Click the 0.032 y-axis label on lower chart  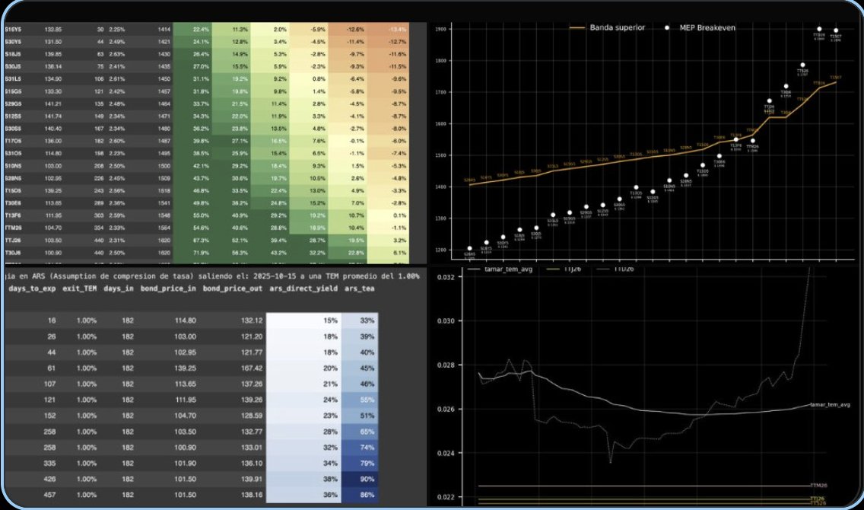pos(447,277)
